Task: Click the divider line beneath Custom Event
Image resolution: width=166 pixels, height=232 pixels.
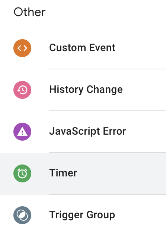Action: (108, 69)
